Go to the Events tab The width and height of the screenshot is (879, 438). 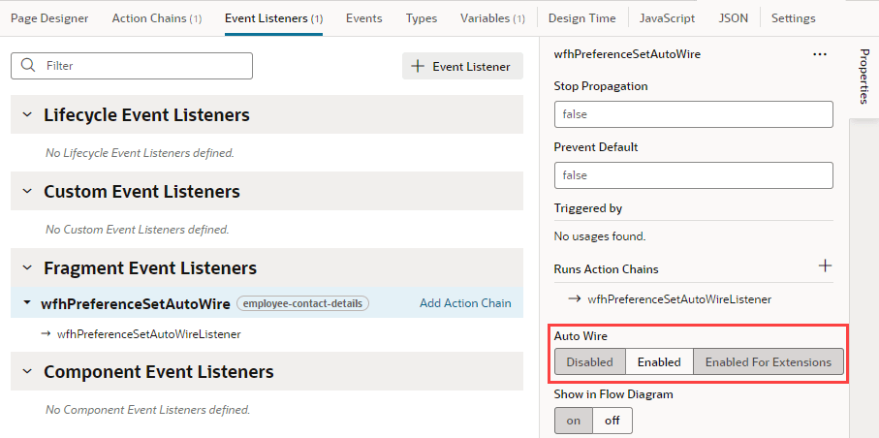pyautogui.click(x=363, y=18)
